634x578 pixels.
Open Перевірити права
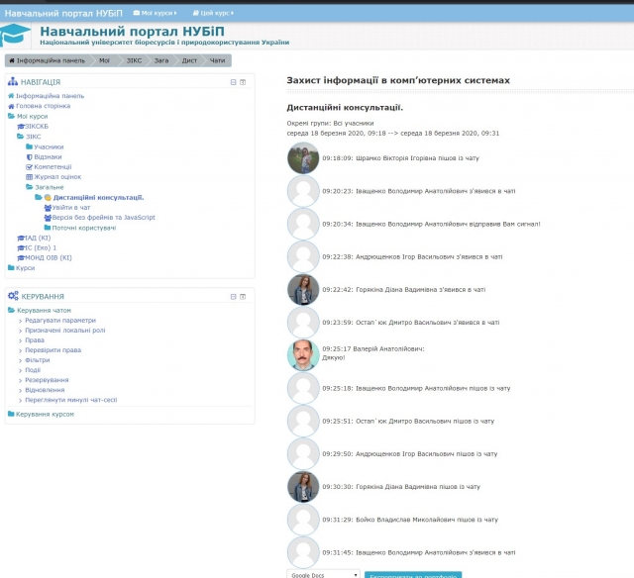tap(53, 350)
